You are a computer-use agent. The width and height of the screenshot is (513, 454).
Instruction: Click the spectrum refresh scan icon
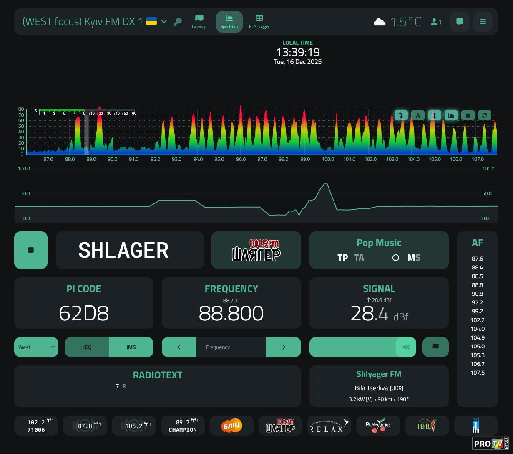pyautogui.click(x=484, y=115)
